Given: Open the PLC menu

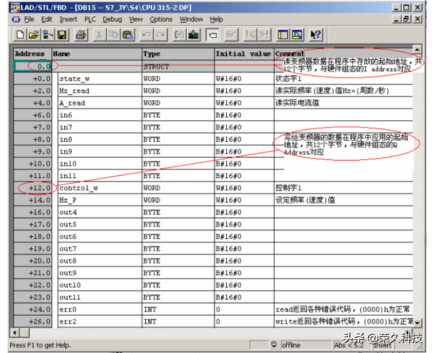Looking at the screenshot, I should tap(90, 19).
